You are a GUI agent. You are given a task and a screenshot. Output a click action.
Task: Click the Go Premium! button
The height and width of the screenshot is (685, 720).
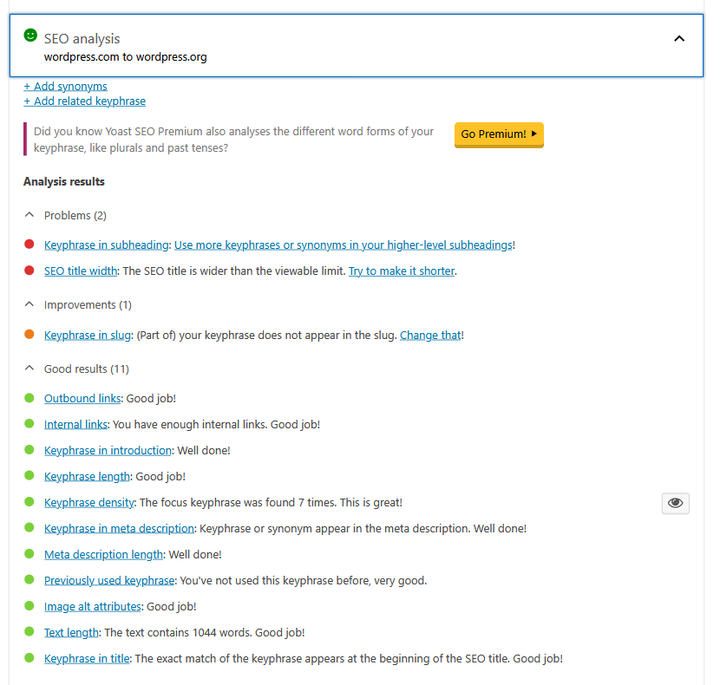[x=499, y=134]
